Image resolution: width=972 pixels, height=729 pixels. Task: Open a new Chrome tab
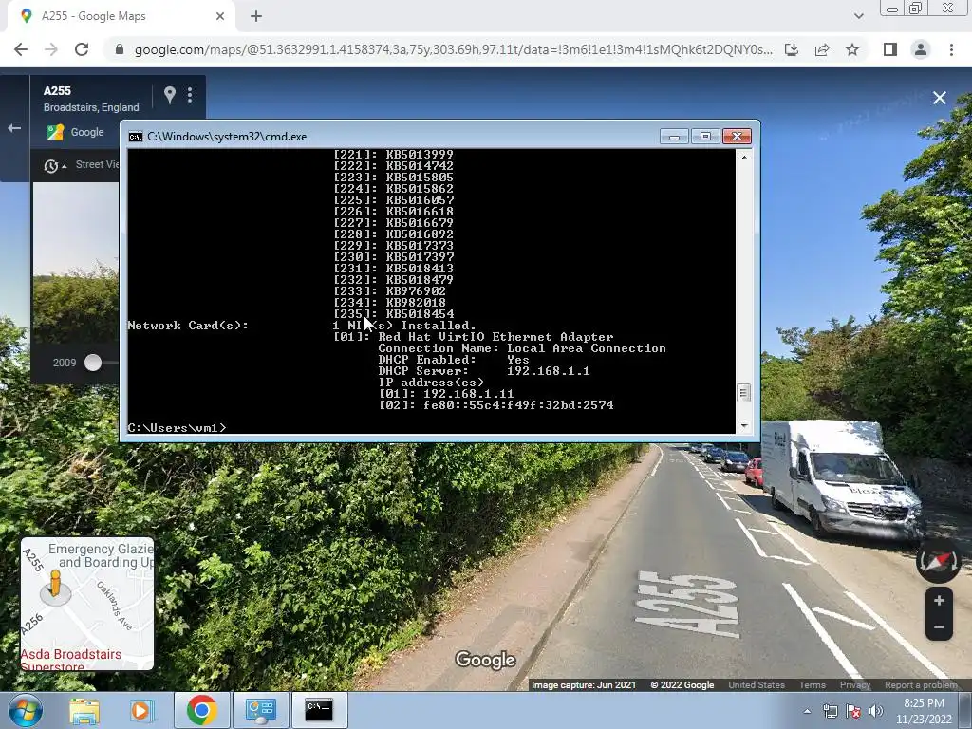[x=256, y=16]
